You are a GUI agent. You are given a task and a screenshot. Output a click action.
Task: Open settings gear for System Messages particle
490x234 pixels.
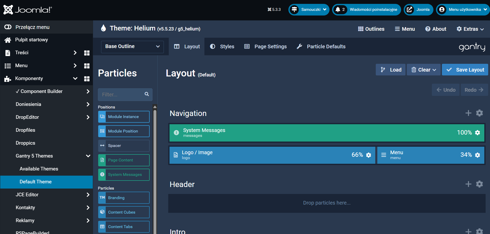[x=477, y=133]
